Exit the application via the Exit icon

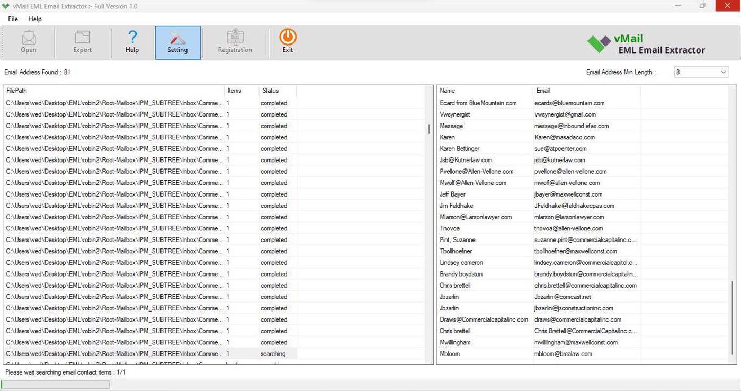pyautogui.click(x=287, y=41)
